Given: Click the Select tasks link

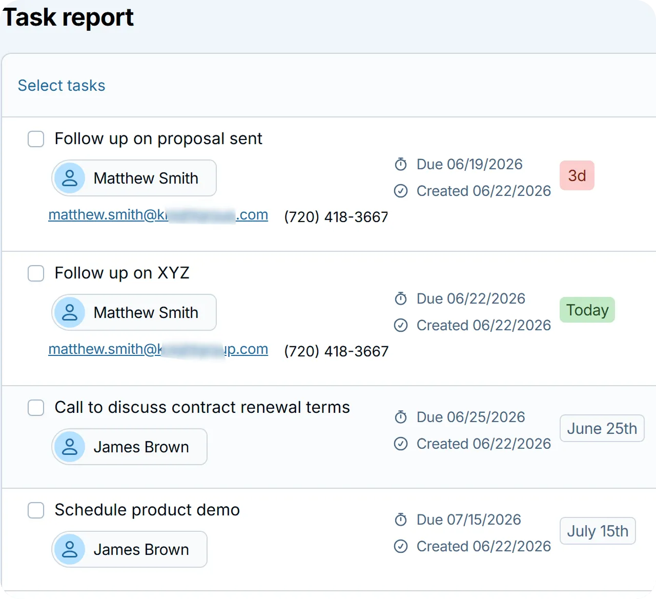Looking at the screenshot, I should pyautogui.click(x=61, y=86).
